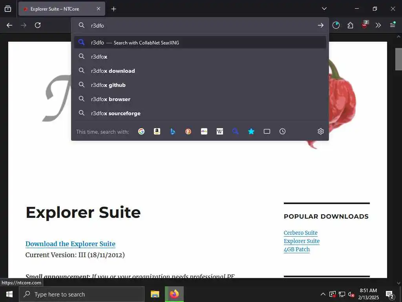The image size is (402, 302).
Task: Choose the 'r3dfox sourceforge' suggestion
Action: coord(200,113)
